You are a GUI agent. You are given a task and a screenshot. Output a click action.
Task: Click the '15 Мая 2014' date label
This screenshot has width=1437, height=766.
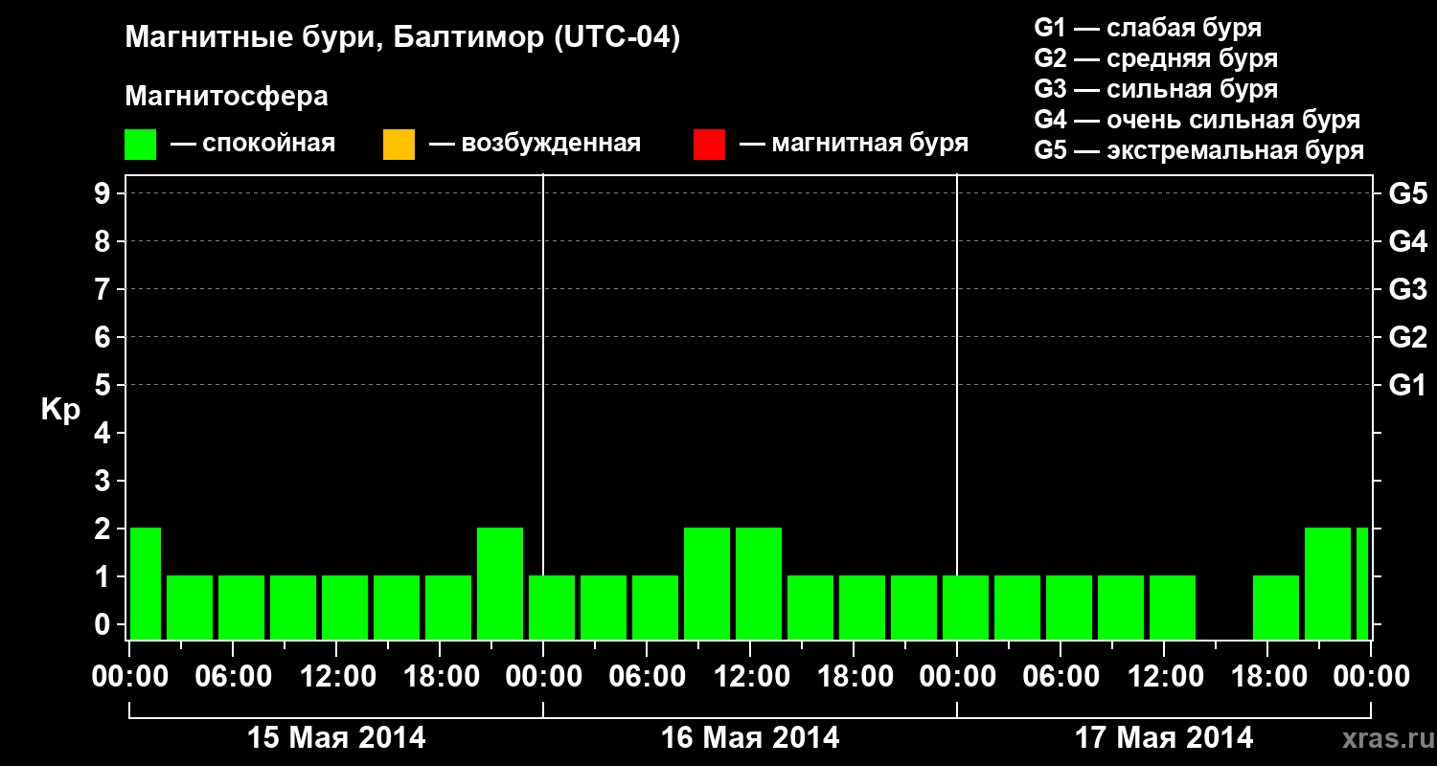coord(336,738)
